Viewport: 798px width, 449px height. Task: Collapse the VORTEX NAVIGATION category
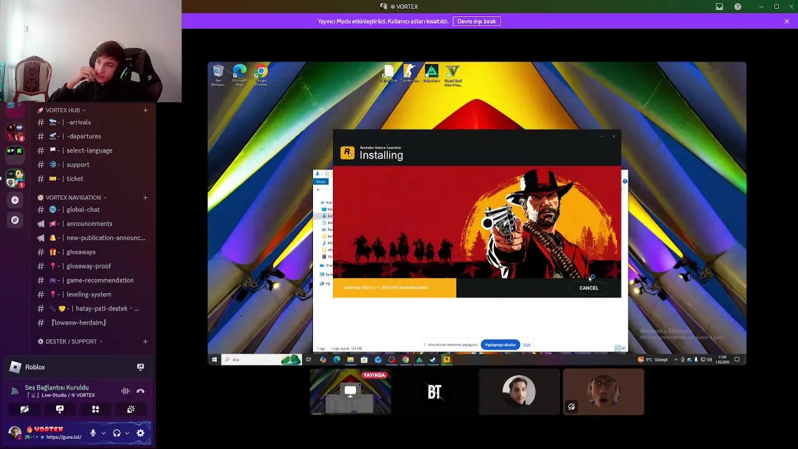pyautogui.click(x=72, y=198)
